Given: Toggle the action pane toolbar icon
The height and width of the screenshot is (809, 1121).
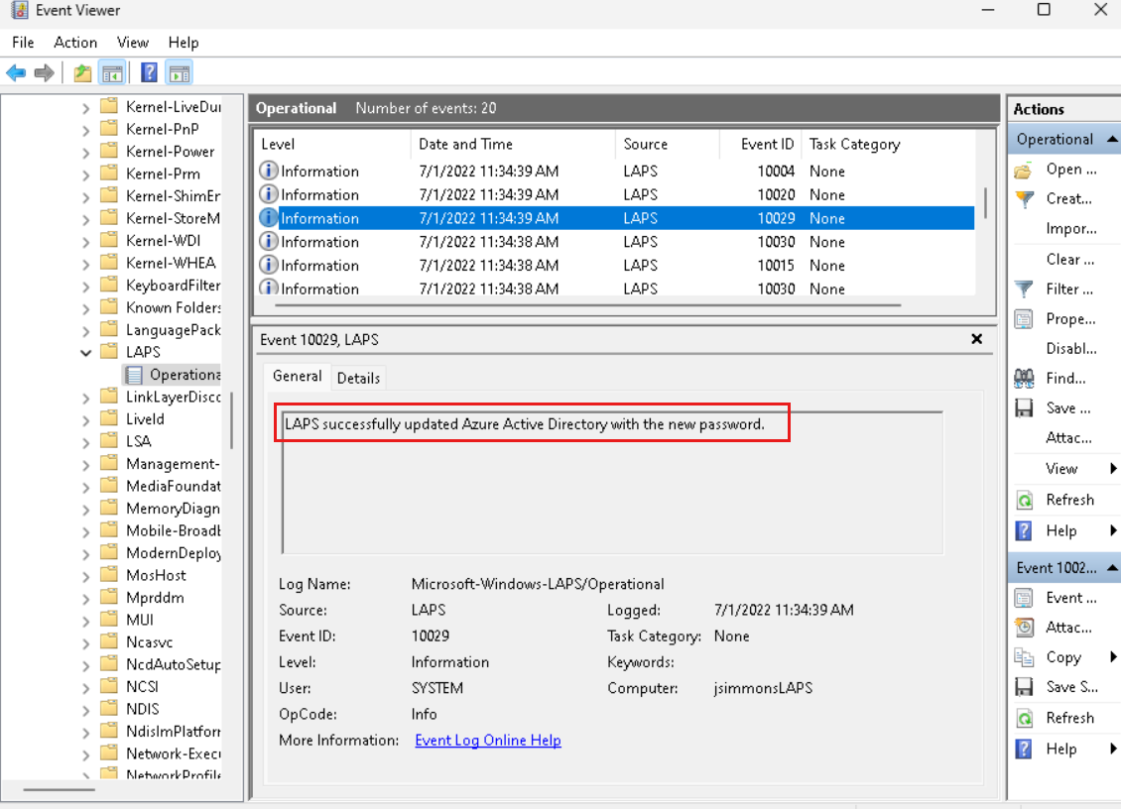Looking at the screenshot, I should point(179,72).
